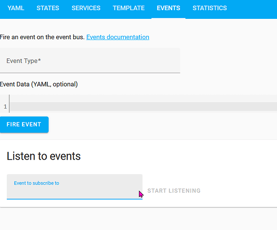This screenshot has width=277, height=230.
Task: Open the STATISTICS tab
Action: [x=209, y=8]
